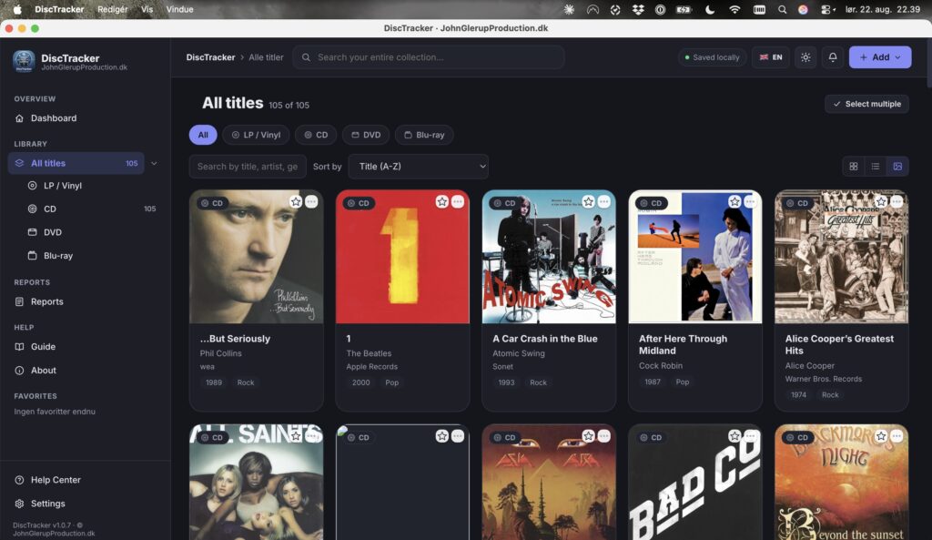Screen dimensions: 932x540
Task: Click the Alle titler breadcrumb
Action: (x=266, y=57)
